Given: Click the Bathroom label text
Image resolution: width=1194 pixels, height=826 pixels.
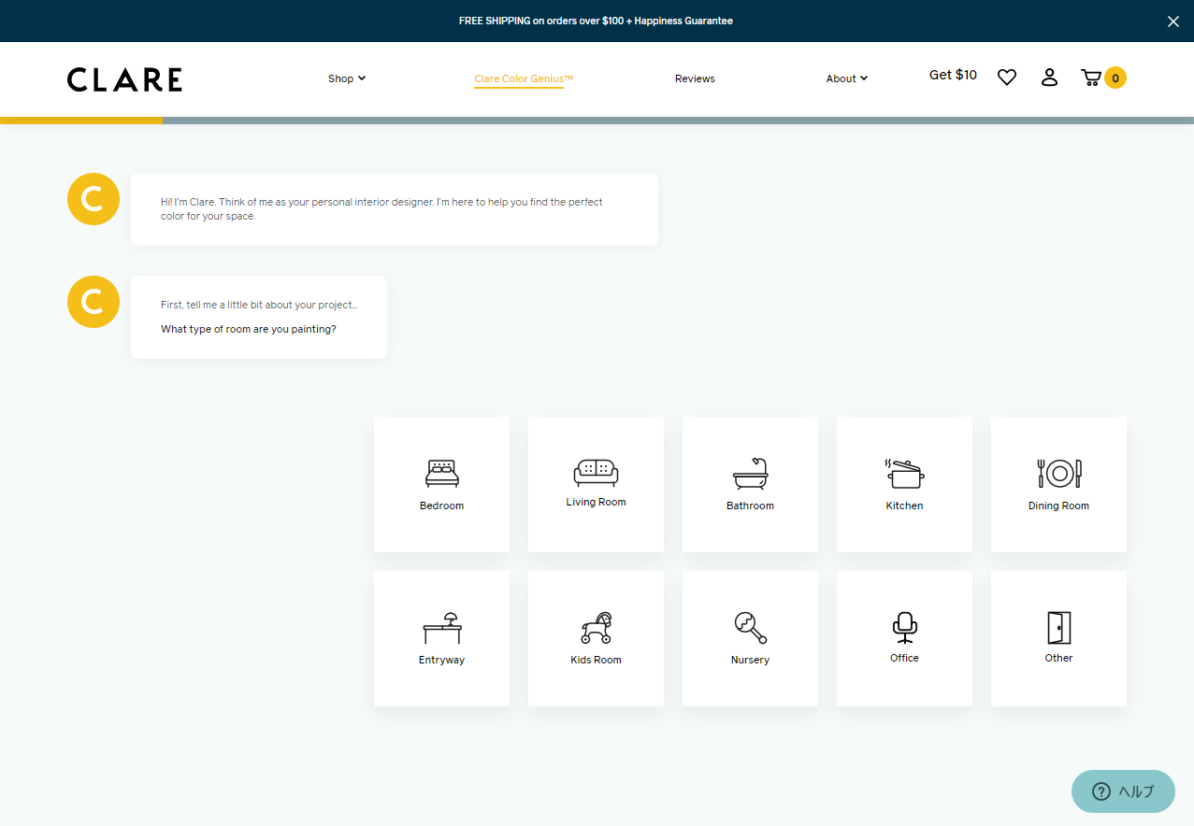Looking at the screenshot, I should [750, 506].
